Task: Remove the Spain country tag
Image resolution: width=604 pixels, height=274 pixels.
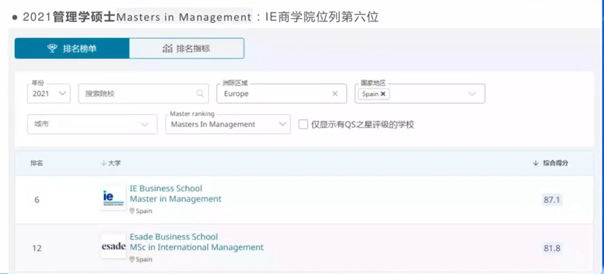Action: pyautogui.click(x=383, y=93)
